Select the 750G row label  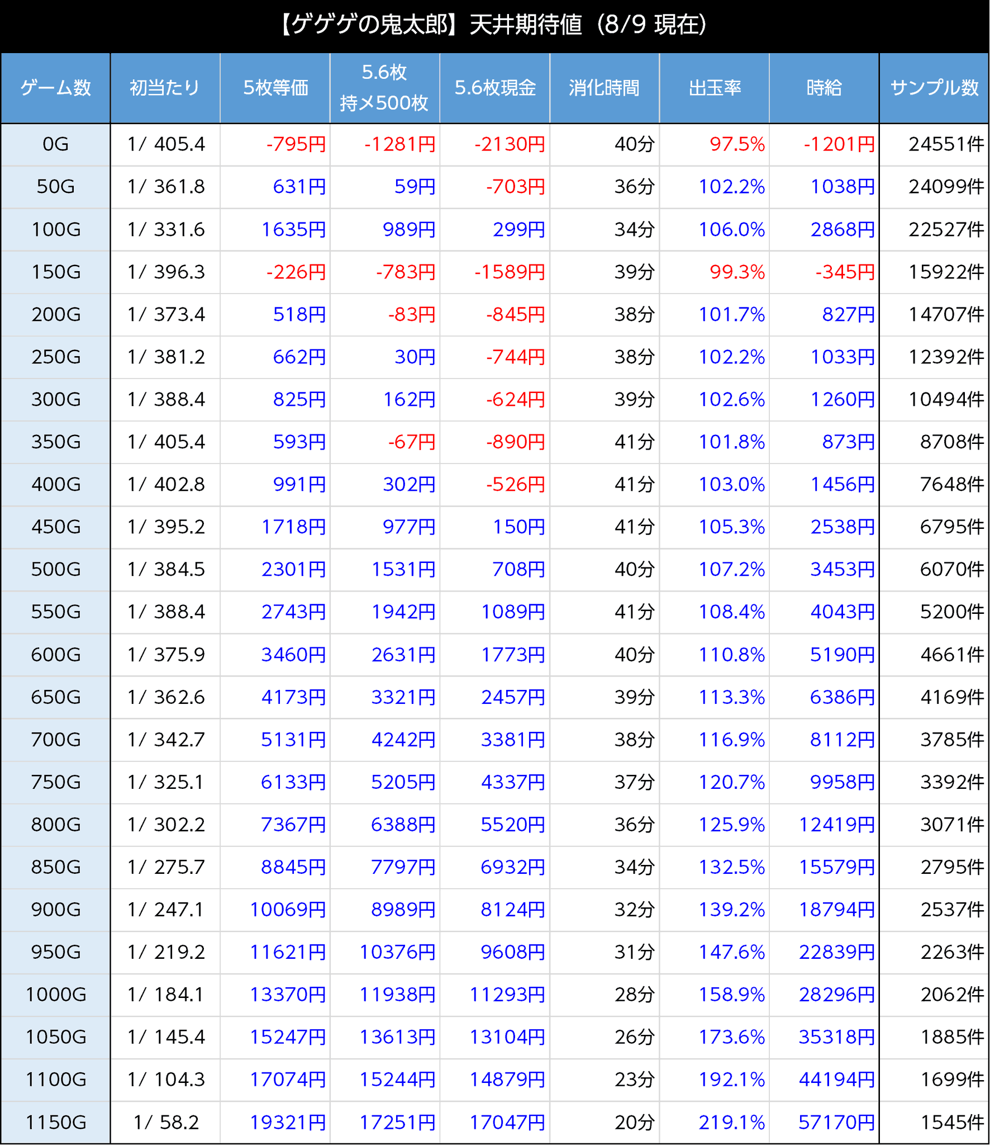[55, 782]
